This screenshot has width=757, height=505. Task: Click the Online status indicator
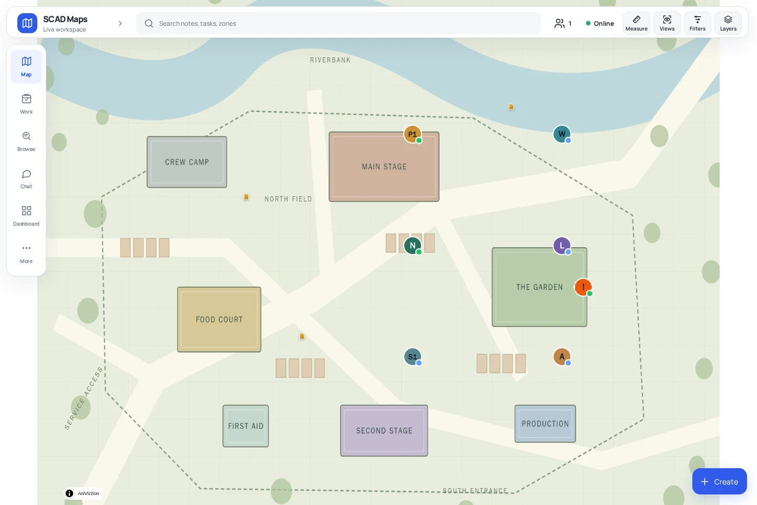click(x=600, y=23)
